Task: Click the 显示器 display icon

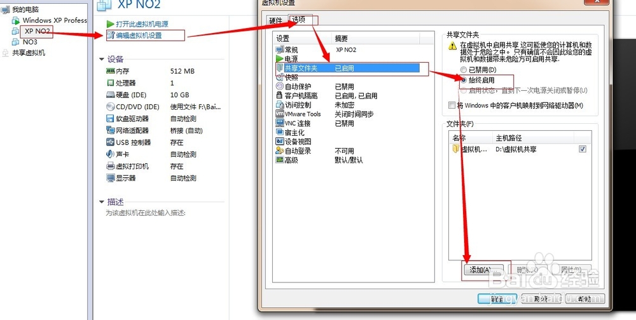Action: coord(110,178)
